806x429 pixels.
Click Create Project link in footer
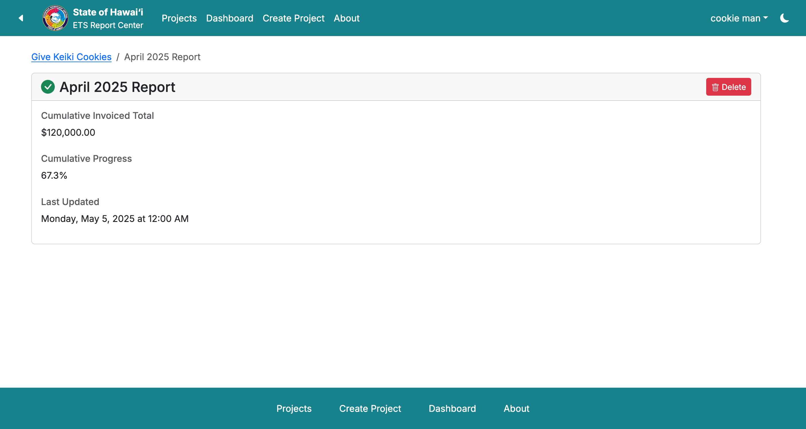point(370,408)
